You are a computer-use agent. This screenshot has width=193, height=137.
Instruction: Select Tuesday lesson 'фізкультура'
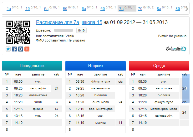click(100, 81)
